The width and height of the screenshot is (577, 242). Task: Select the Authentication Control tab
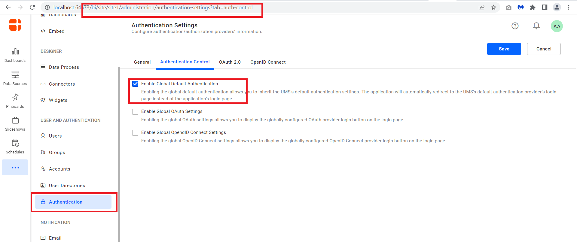[185, 62]
